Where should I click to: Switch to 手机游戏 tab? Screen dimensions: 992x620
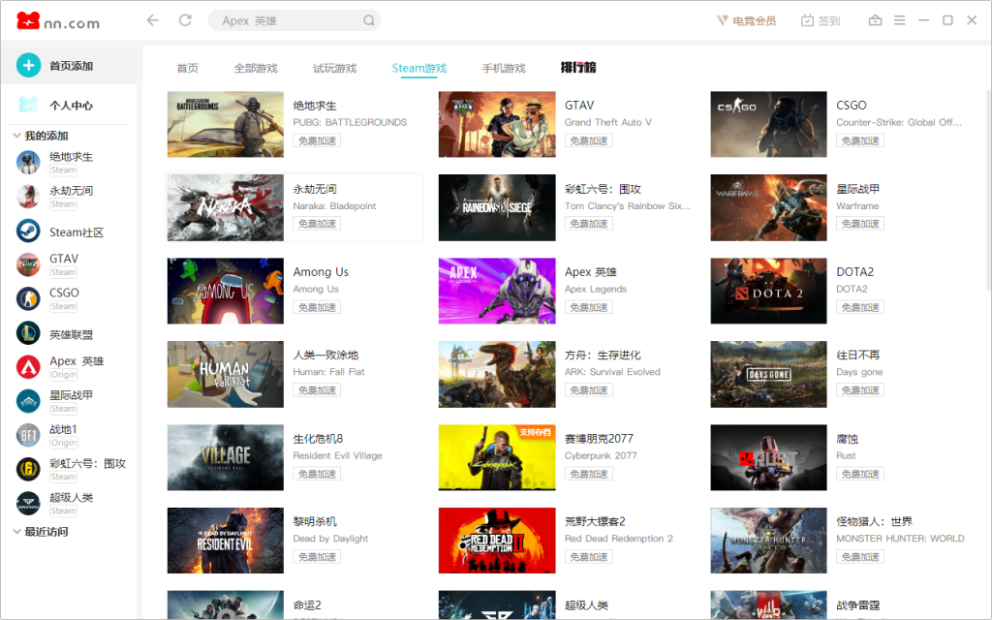click(504, 69)
